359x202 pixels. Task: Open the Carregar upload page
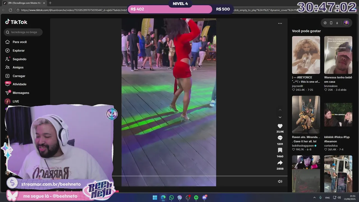[15, 76]
